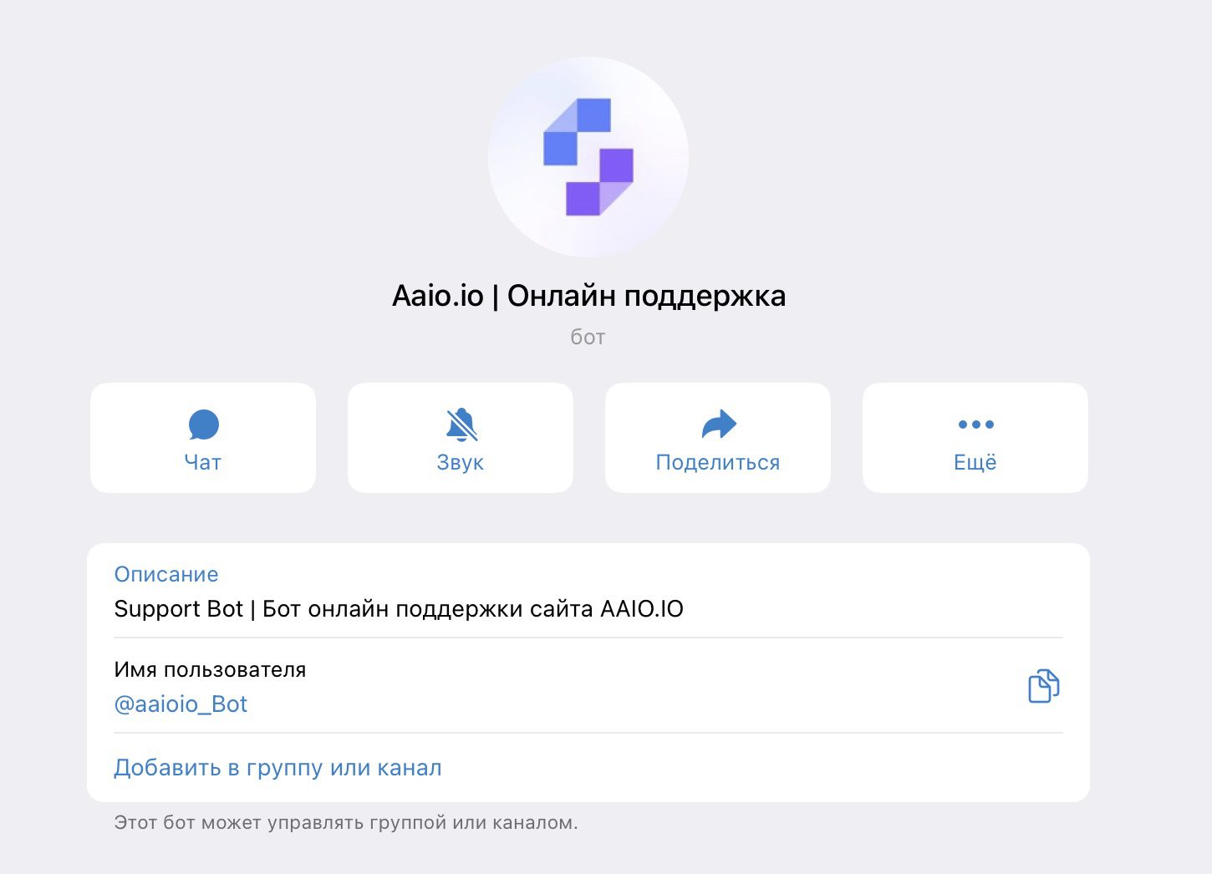Select the Support Bot description text
Screen dimensions: 1212x874
point(399,609)
